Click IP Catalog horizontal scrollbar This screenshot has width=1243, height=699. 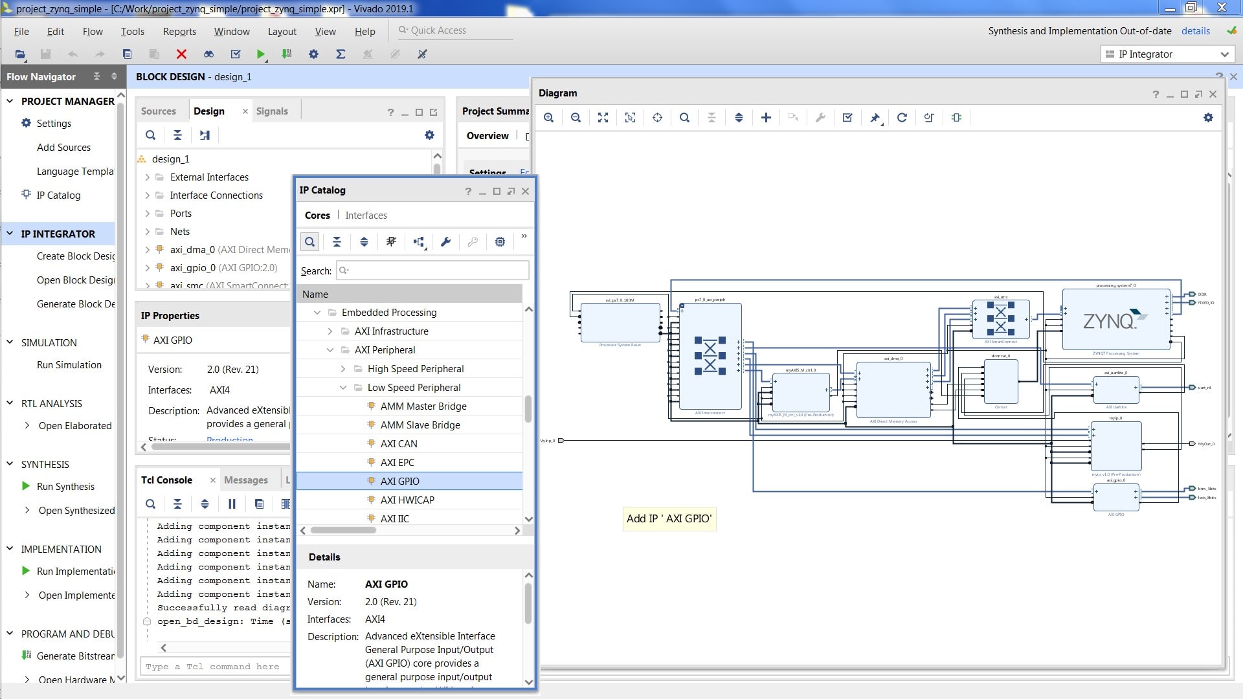coord(343,531)
